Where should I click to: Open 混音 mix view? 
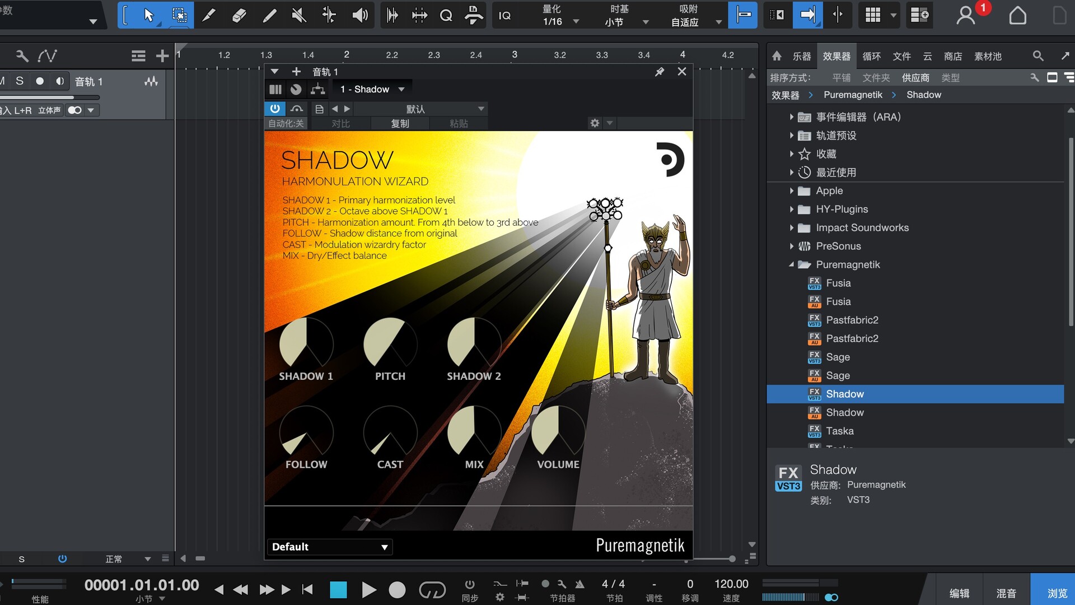[x=1006, y=593]
